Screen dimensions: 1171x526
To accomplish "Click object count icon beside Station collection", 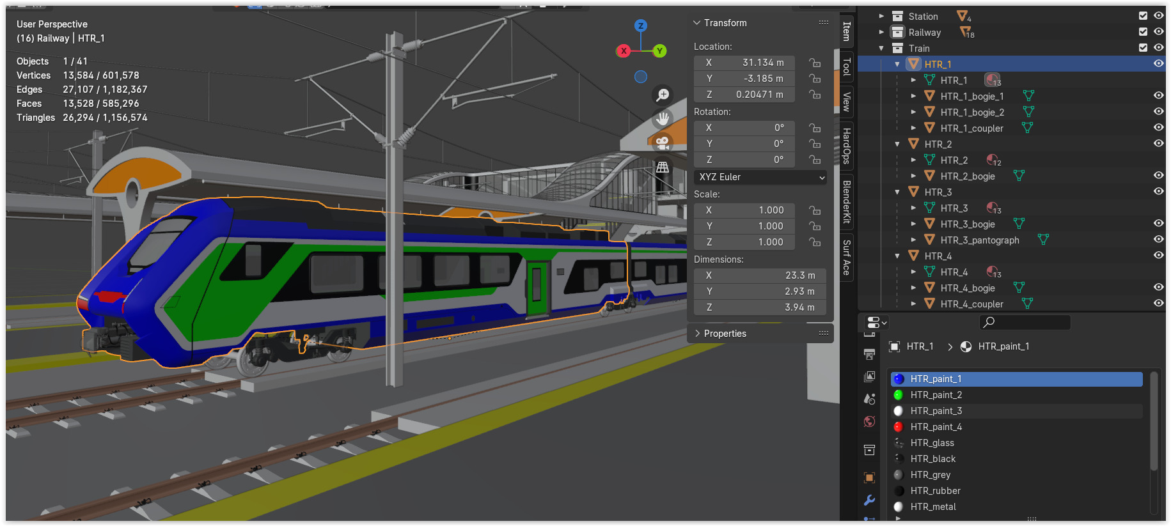I will (963, 17).
